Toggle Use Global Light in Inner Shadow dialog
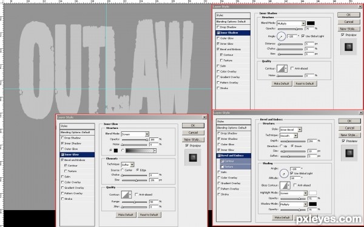Viewport: 364px width, 227px height. (x=303, y=36)
